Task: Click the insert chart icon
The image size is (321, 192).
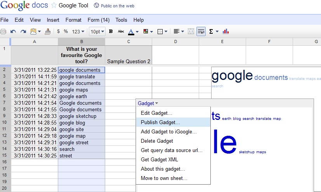Action: coord(226,31)
